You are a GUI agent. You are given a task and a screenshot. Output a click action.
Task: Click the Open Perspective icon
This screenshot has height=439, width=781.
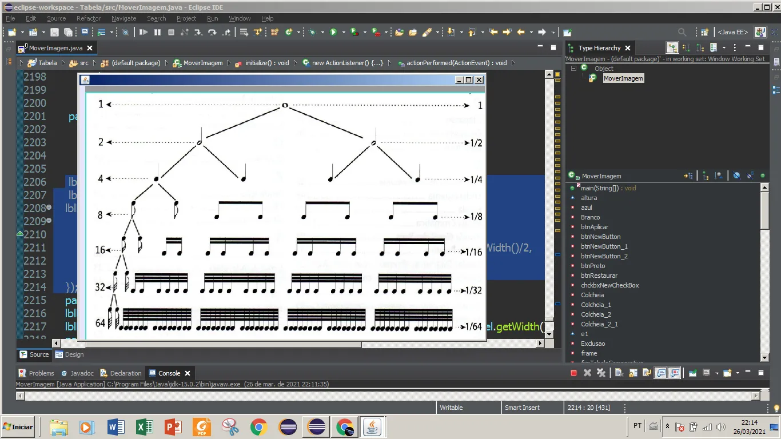pos(705,33)
